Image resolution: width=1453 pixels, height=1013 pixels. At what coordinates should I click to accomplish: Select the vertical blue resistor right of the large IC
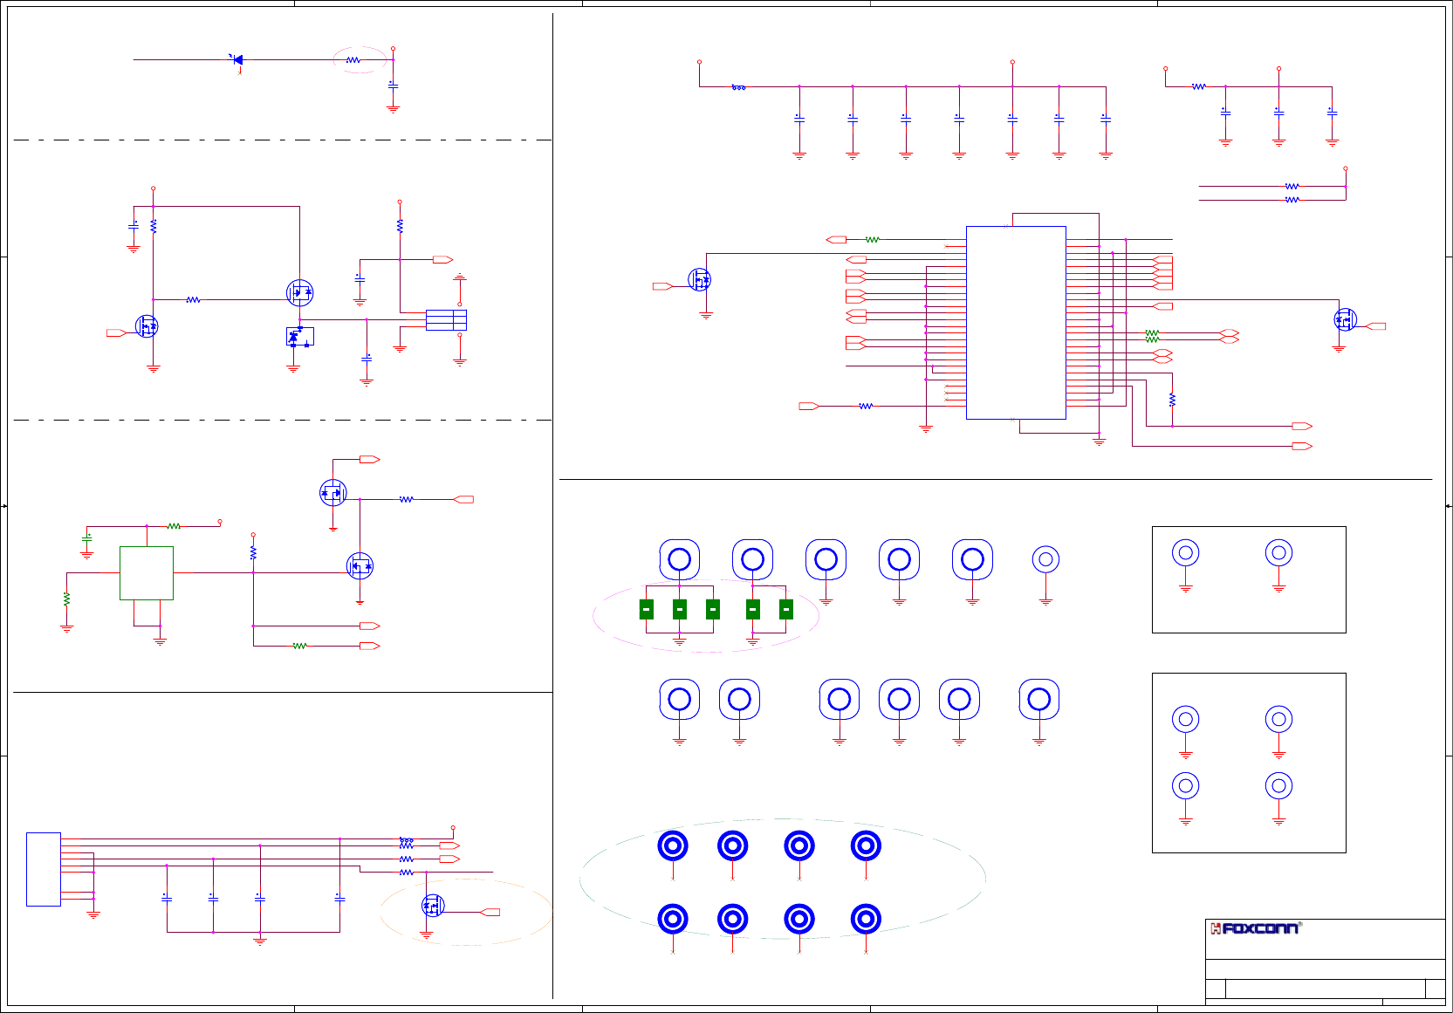[1172, 400]
